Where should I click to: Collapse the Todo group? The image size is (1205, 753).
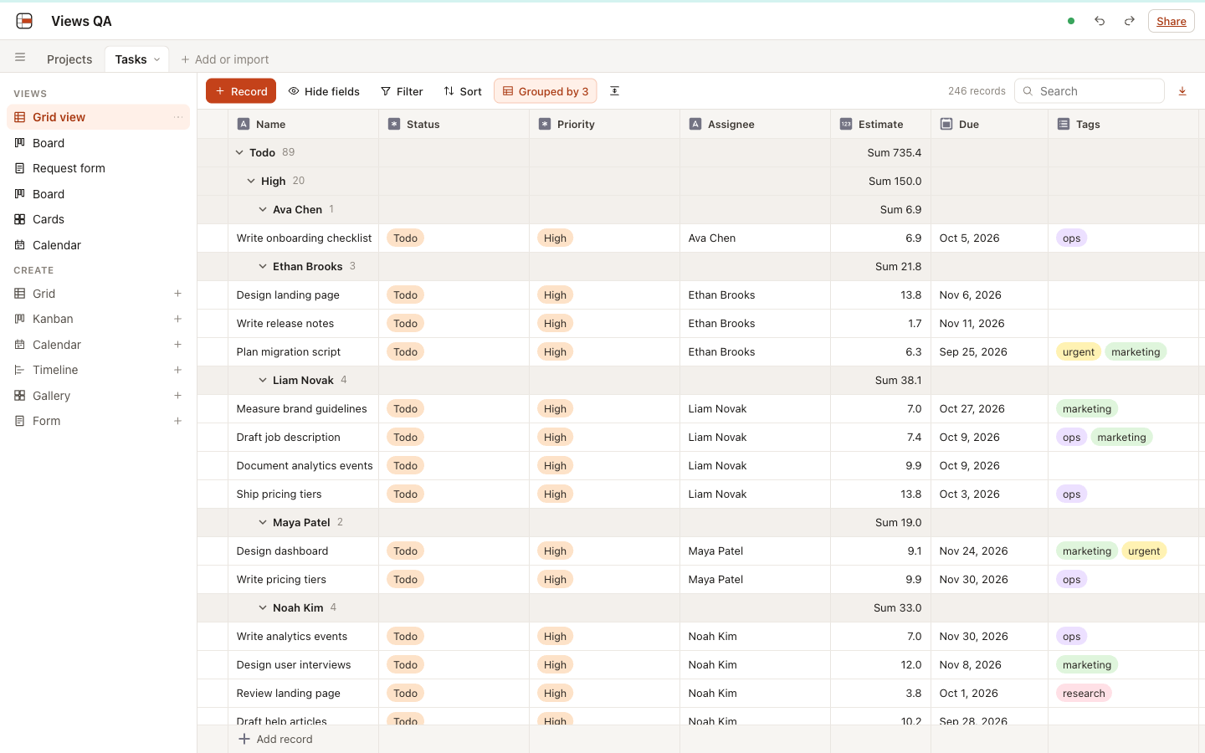pos(239,152)
